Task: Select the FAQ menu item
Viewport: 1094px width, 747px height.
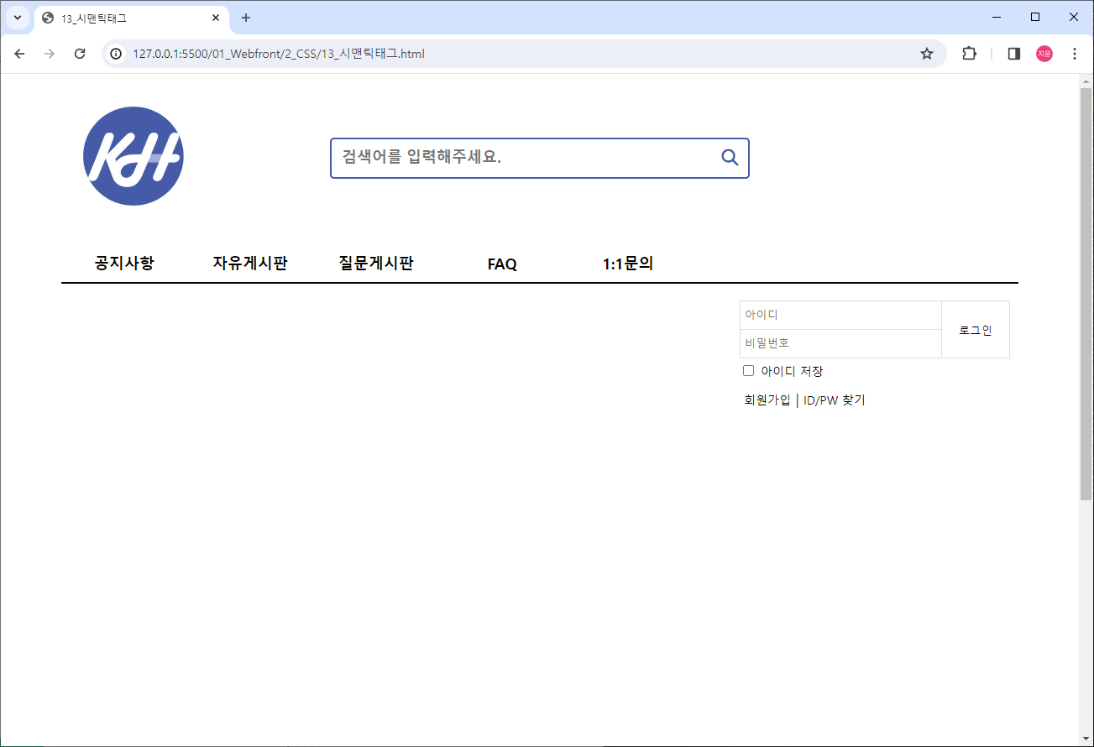Action: (502, 263)
